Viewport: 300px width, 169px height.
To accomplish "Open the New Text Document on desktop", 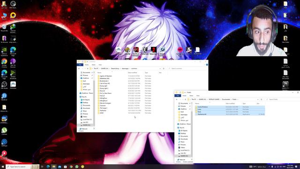I will [285, 75].
